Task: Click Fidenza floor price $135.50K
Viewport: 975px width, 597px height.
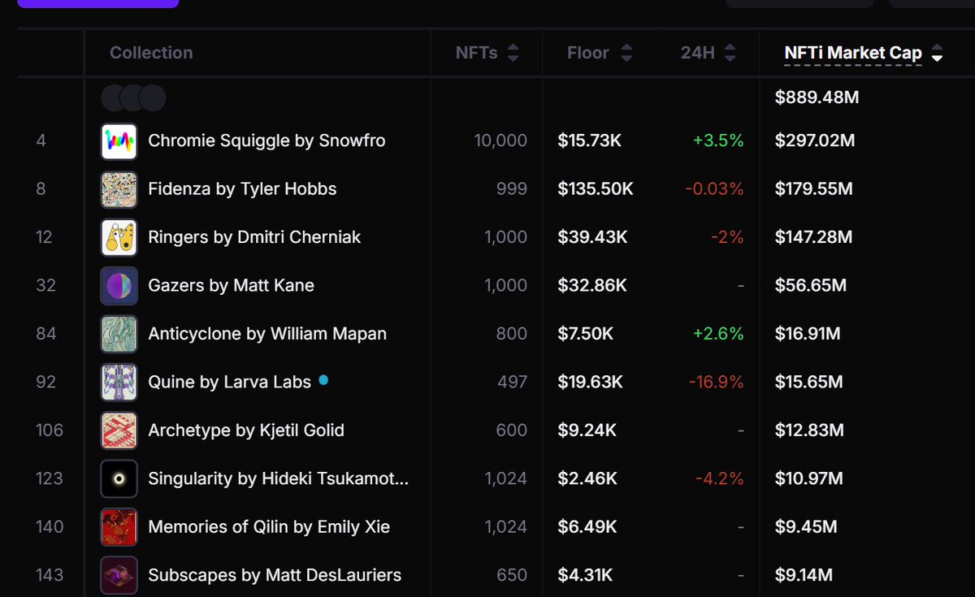Action: [595, 189]
